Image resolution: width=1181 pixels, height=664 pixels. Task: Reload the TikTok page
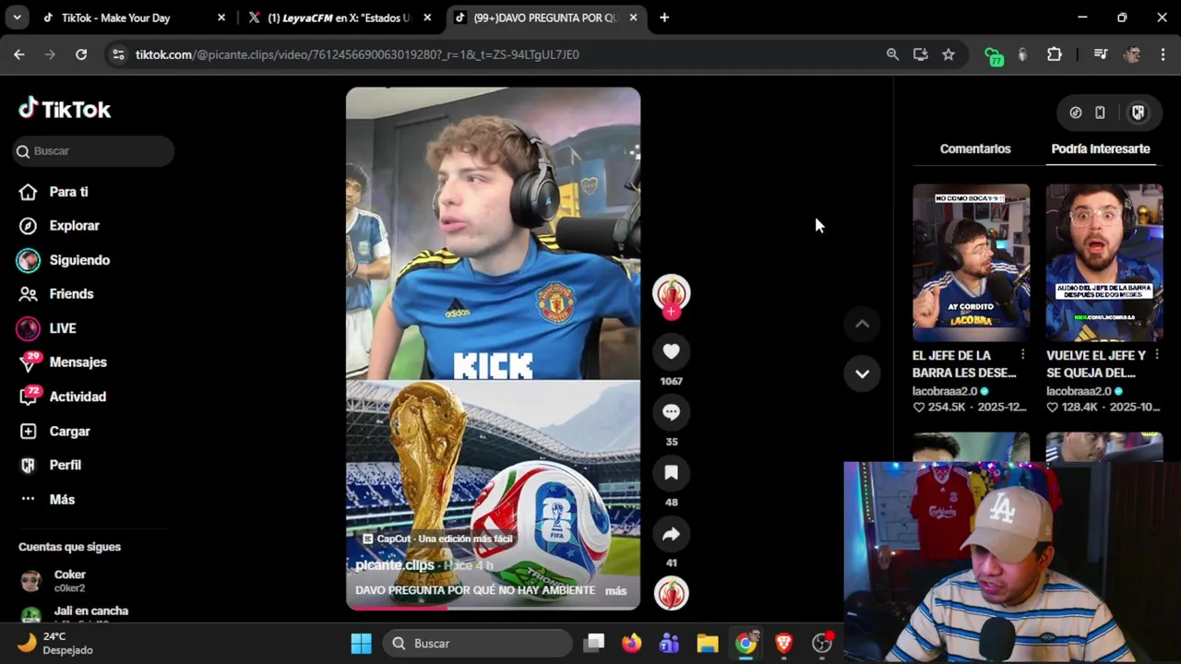pos(81,54)
